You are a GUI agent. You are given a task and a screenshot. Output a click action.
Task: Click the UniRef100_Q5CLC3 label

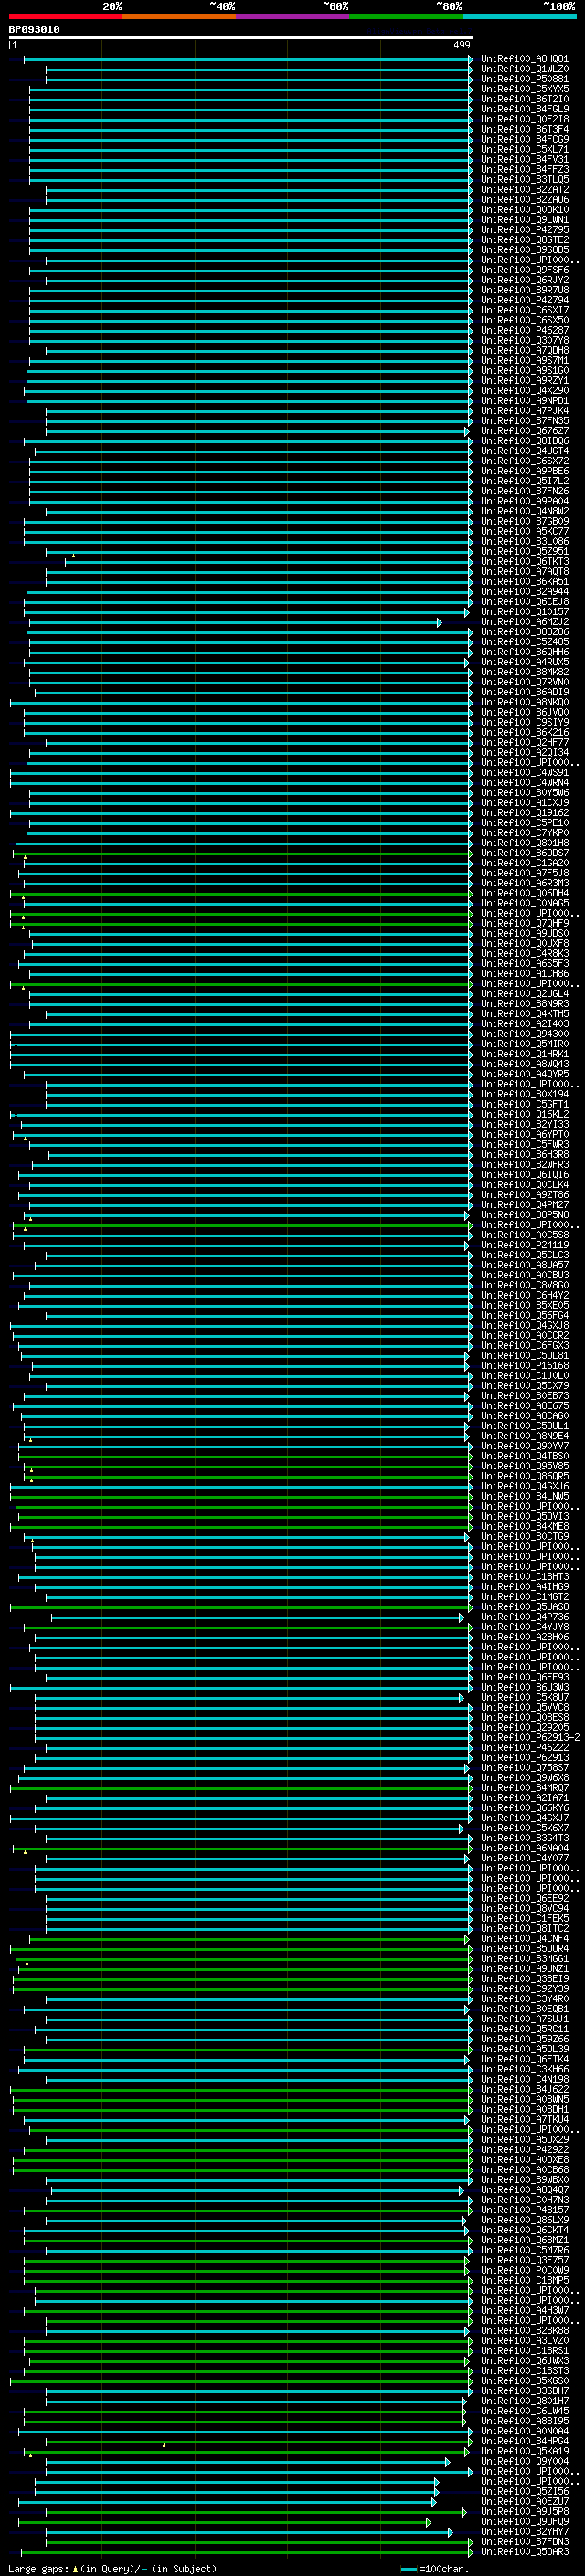pos(524,1255)
